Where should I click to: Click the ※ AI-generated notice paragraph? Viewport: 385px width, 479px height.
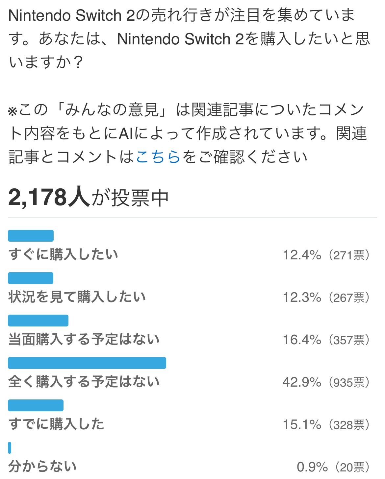188,133
